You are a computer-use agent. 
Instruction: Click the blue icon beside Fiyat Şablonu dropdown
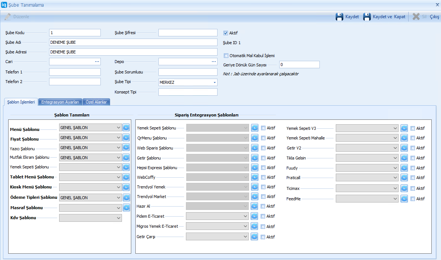(x=126, y=138)
